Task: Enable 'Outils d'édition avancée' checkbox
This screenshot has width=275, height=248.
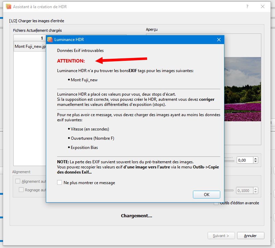Action: pos(216,203)
